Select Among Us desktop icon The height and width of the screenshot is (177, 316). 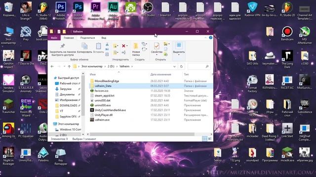pos(8,130)
